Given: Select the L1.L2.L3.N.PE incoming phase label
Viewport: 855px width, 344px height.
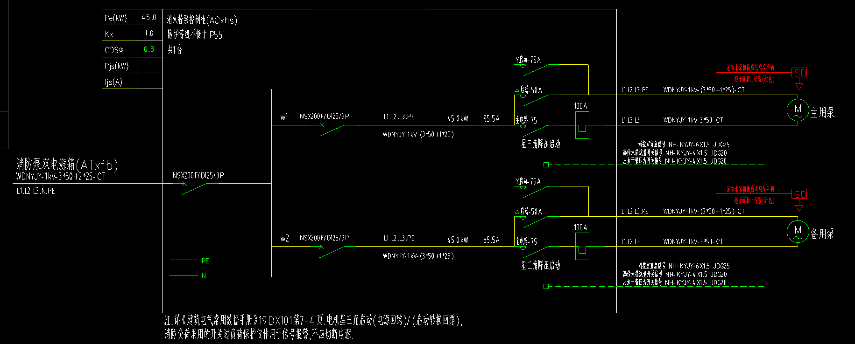Looking at the screenshot, I should [x=36, y=191].
